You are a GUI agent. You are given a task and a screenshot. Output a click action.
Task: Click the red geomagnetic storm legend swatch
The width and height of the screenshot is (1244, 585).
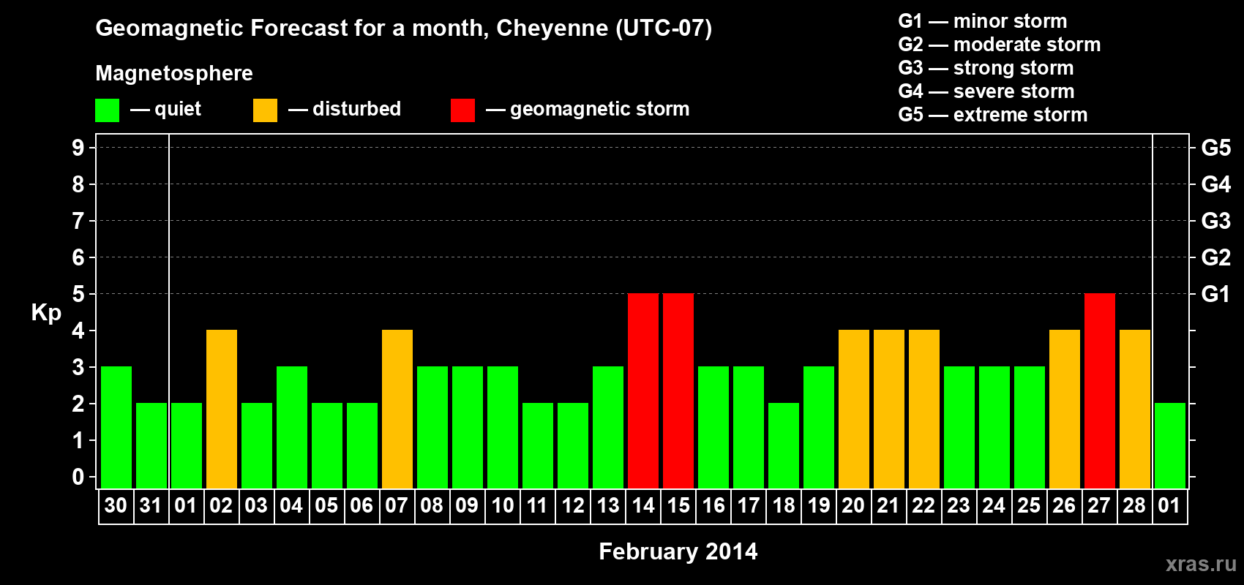462,110
